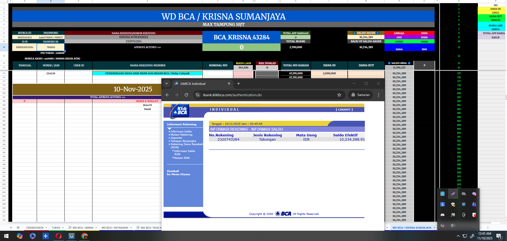Open CROSSCHECK tab dropdown arrow
The height and width of the screenshot is (241, 507).
click(46, 228)
